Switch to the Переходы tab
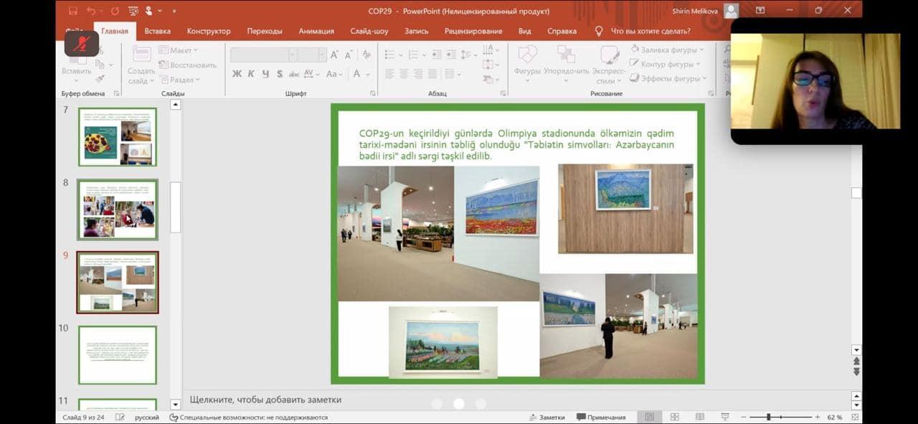The width and height of the screenshot is (918, 424). pyautogui.click(x=265, y=31)
